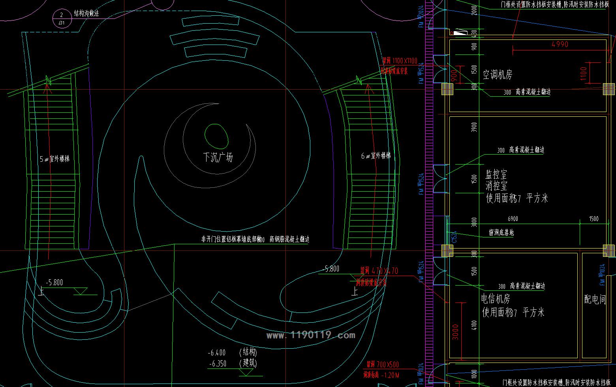The image size is (616, 387).
Task: Select the 下沉广场 text label
Action: pos(218,157)
